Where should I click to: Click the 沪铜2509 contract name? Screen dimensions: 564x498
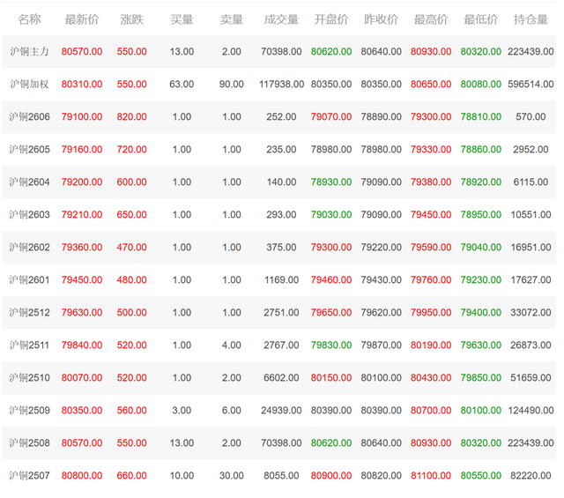(x=29, y=410)
